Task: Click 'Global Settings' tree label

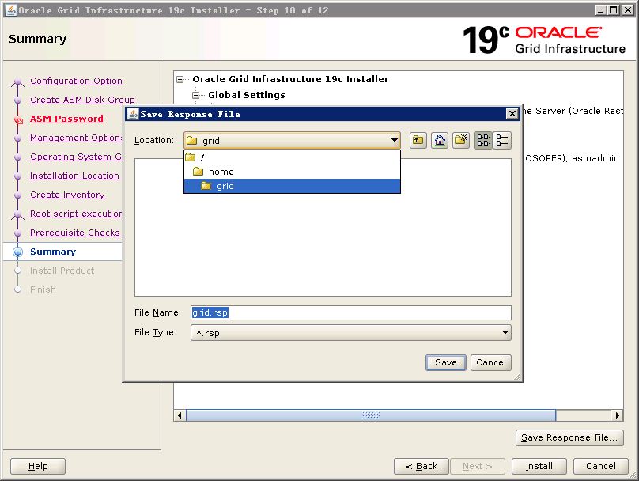Action: click(x=247, y=95)
